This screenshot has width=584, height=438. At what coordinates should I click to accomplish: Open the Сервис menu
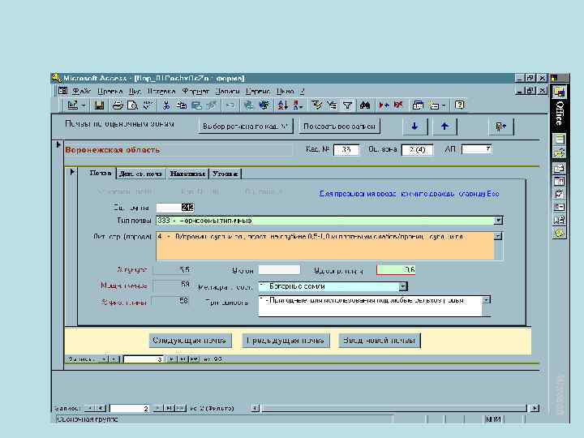(x=258, y=91)
